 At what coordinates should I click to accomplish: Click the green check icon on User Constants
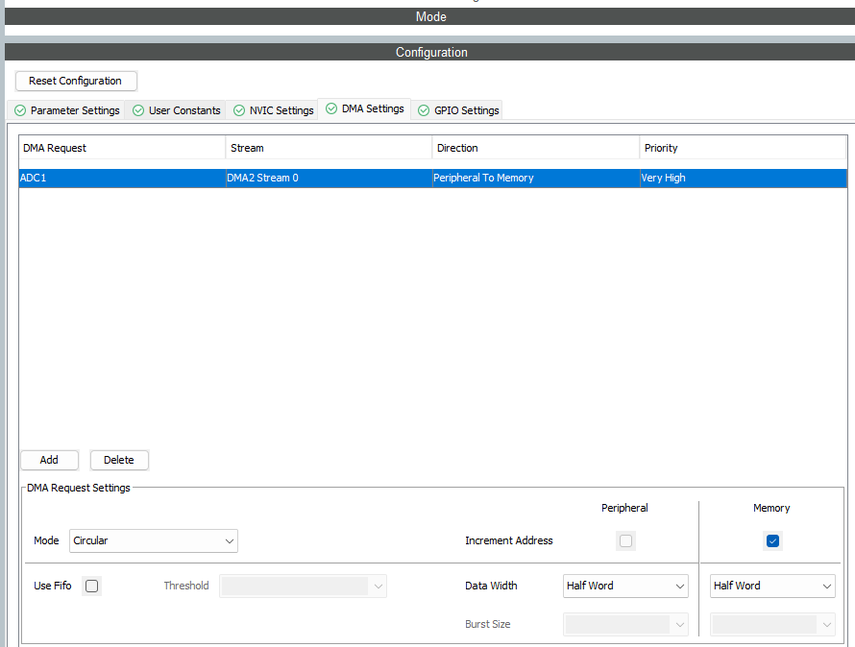tap(138, 110)
